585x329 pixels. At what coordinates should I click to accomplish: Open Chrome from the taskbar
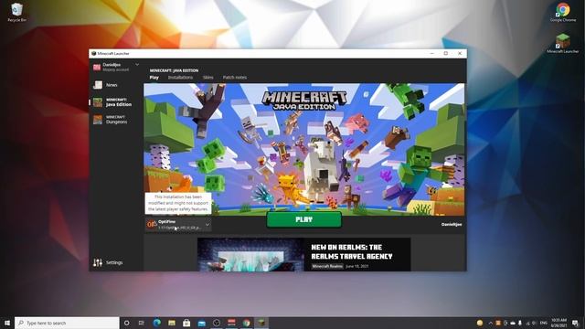(x=246, y=323)
